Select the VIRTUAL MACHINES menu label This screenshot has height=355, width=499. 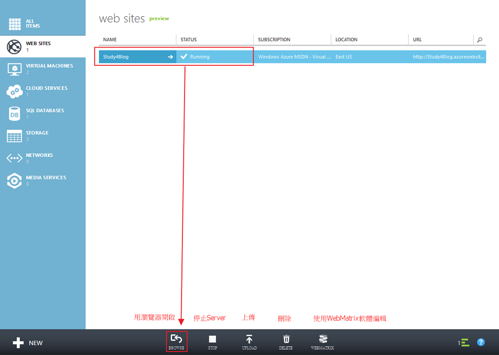coord(49,66)
